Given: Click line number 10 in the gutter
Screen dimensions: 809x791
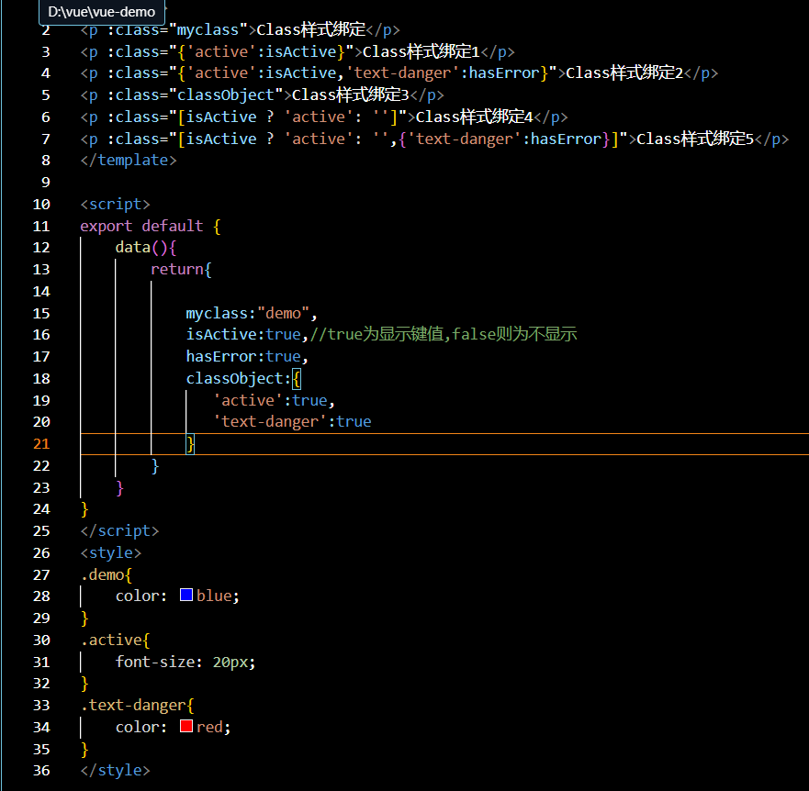Looking at the screenshot, I should click(x=42, y=205).
